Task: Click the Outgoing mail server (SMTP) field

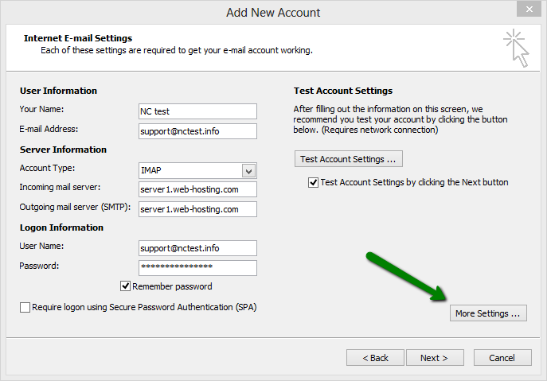Action: click(197, 209)
